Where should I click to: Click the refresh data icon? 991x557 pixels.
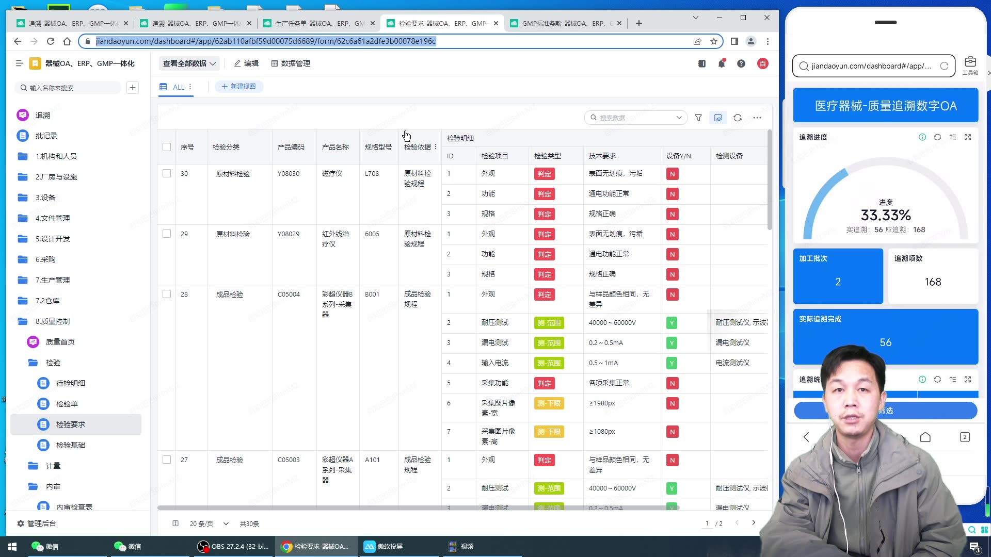click(x=738, y=118)
